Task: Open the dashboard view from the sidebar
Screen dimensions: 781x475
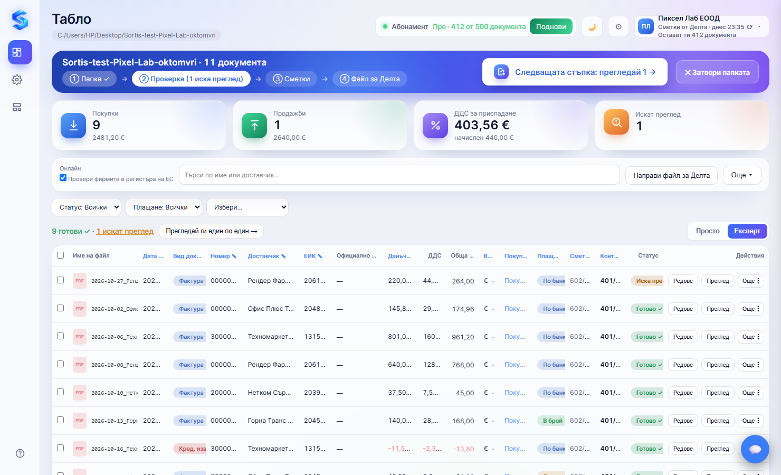Action: pos(20,52)
